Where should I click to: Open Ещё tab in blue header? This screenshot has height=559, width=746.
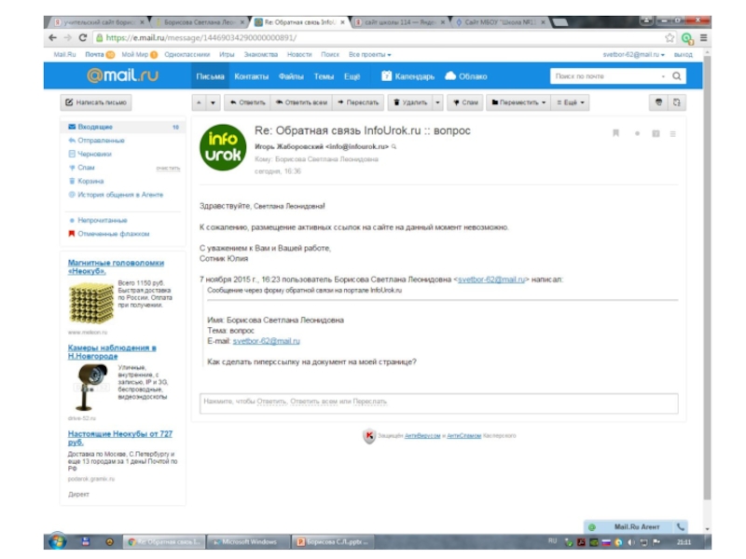click(352, 76)
